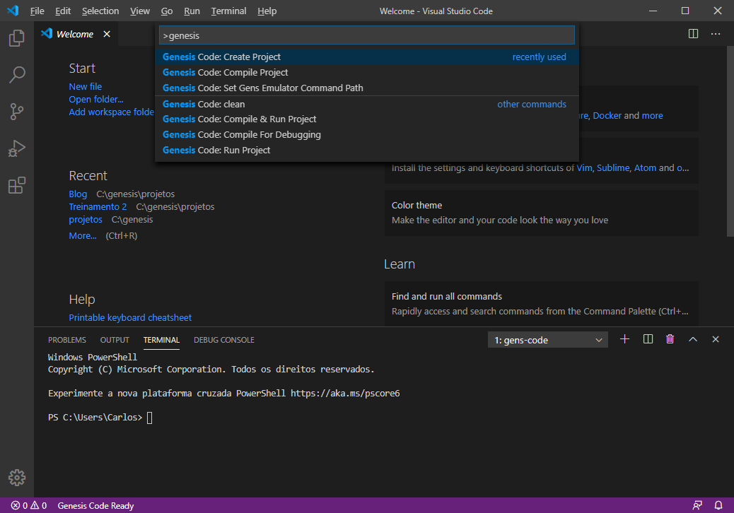Select Genesis Code: Run Project
Viewport: 734px width, 513px height.
pyautogui.click(x=366, y=150)
